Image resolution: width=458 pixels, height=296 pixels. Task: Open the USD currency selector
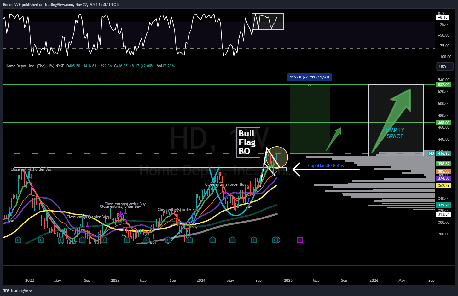pyautogui.click(x=445, y=67)
